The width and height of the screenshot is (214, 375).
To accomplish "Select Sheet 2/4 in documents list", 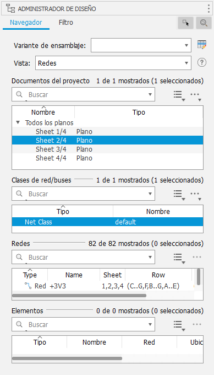I will tap(108, 140).
